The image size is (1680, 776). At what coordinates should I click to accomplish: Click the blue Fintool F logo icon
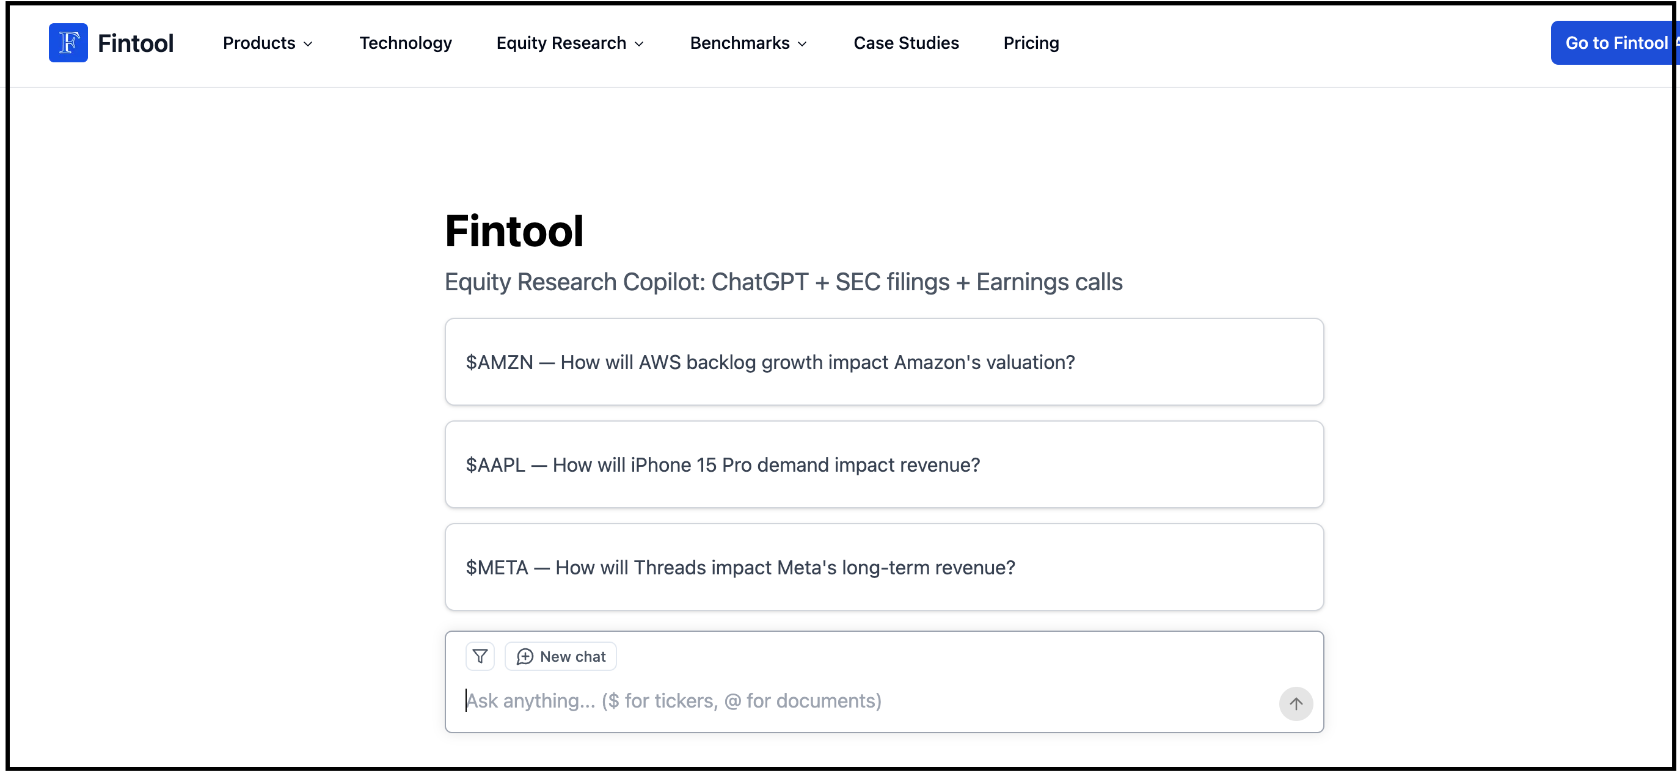point(68,43)
